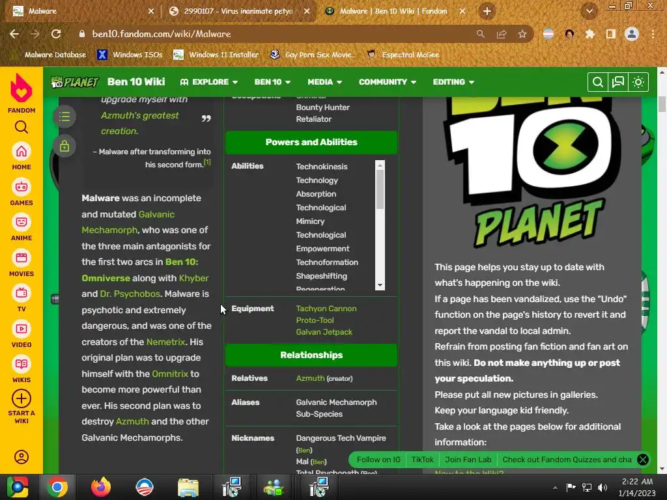
Task: Open the Dr. Psychobos link
Action: (130, 294)
